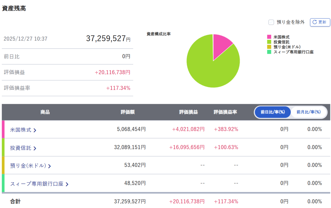The height and width of the screenshot is (208, 331).
Task: Click the 評価額 column header
Action: tap(128, 112)
